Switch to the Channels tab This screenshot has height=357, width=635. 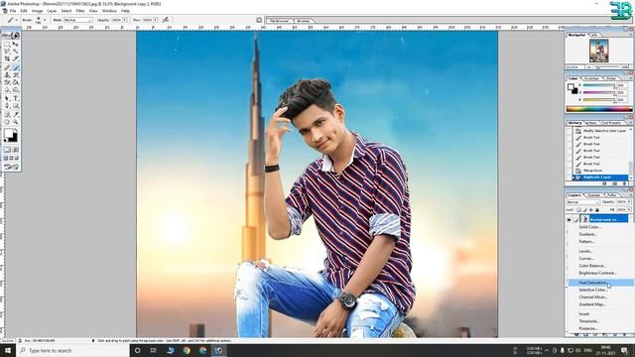click(594, 195)
